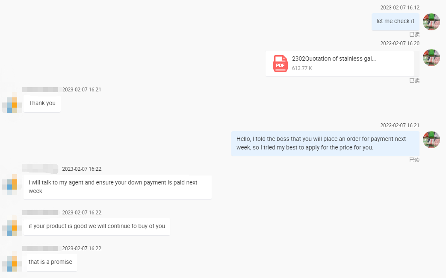This screenshot has height=278, width=446.
Task: Open the 2302Quotation of stainless PDF filename
Action: [334, 59]
